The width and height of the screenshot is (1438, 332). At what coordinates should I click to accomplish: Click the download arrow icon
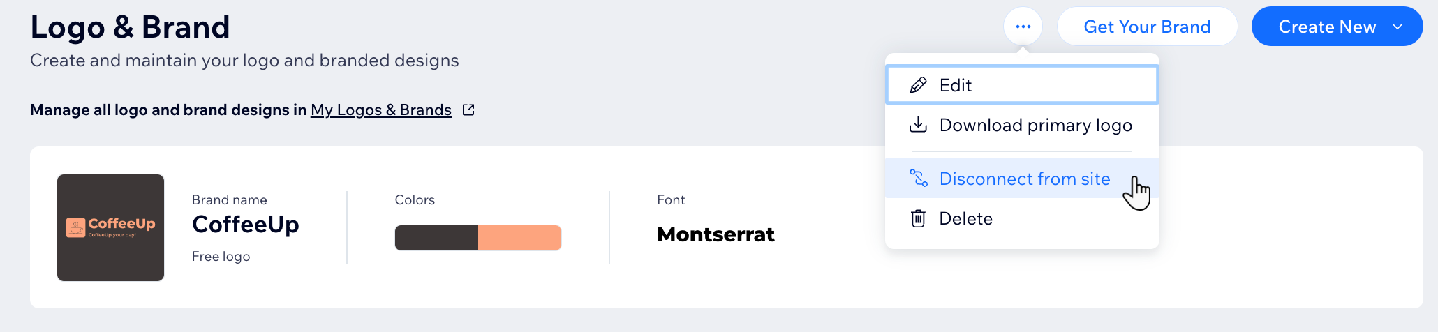click(918, 125)
